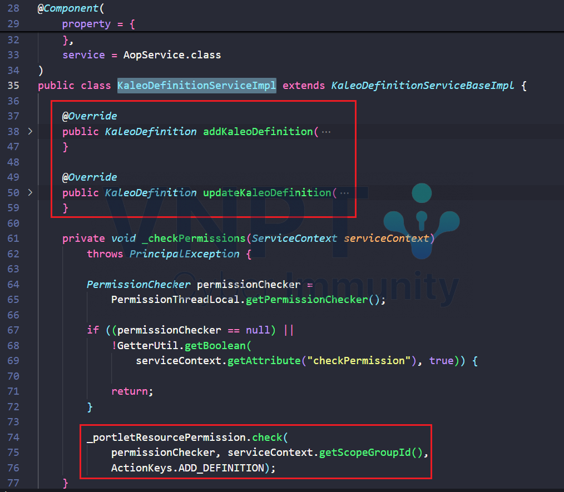This screenshot has width=564, height=492.
Task: Click the ellipsis after addKaleoDefinition(
Action: point(326,132)
